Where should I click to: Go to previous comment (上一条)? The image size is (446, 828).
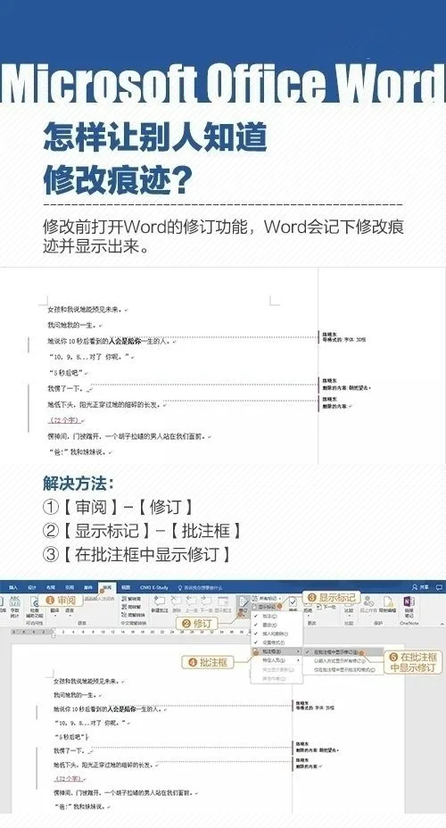pos(191,605)
